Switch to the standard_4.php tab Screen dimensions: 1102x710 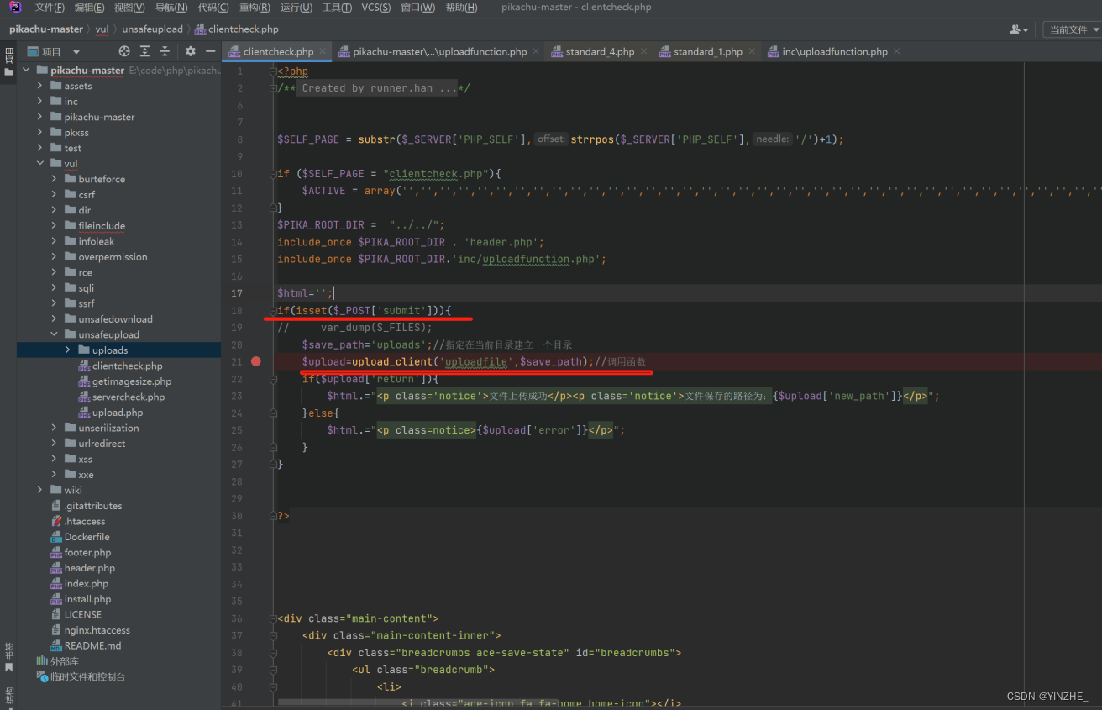(x=600, y=51)
